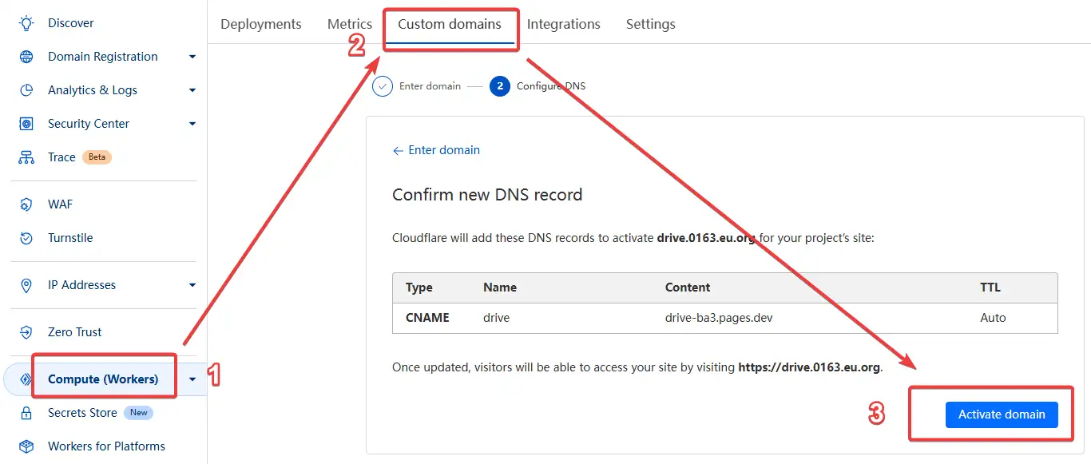Click the Discover lightbulb icon
Viewport: 1091px width, 464px height.
26,23
